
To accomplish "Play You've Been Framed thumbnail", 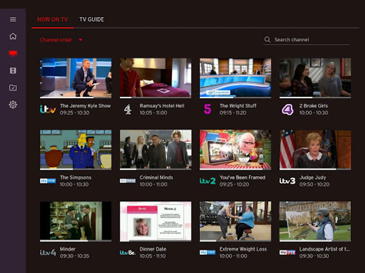I will tap(235, 149).
